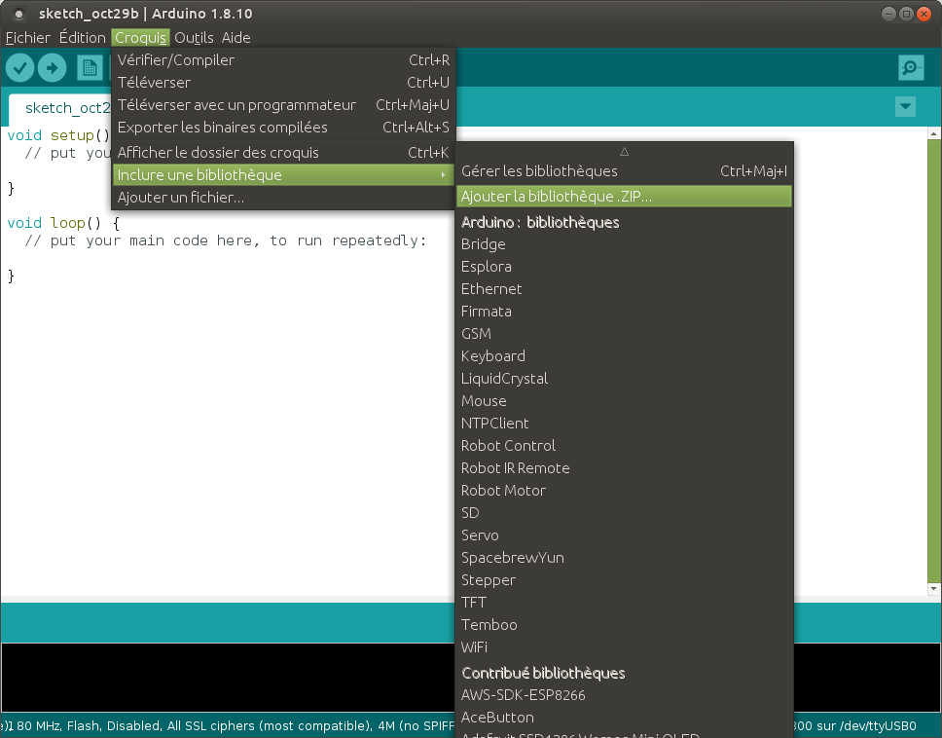This screenshot has height=738, width=942.
Task: Pick the AceButton contributed library
Action: (497, 718)
